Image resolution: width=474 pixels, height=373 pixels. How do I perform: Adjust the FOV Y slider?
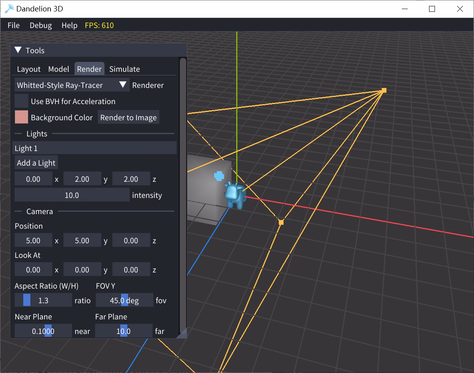pos(125,300)
